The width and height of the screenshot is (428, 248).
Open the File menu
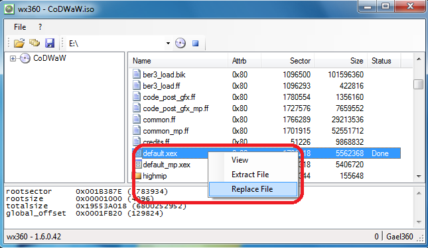click(x=20, y=27)
